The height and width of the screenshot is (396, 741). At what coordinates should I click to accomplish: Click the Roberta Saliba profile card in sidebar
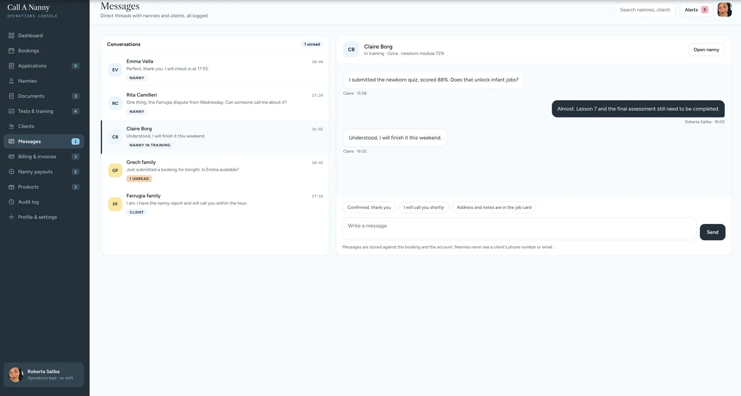44,375
